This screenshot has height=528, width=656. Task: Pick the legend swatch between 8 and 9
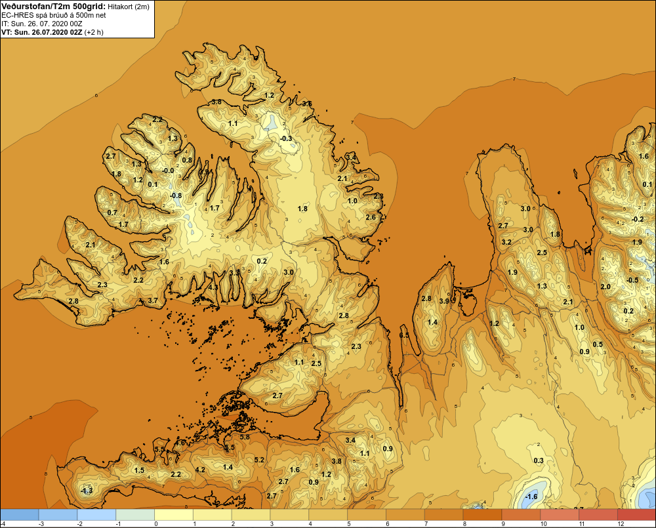point(482,514)
